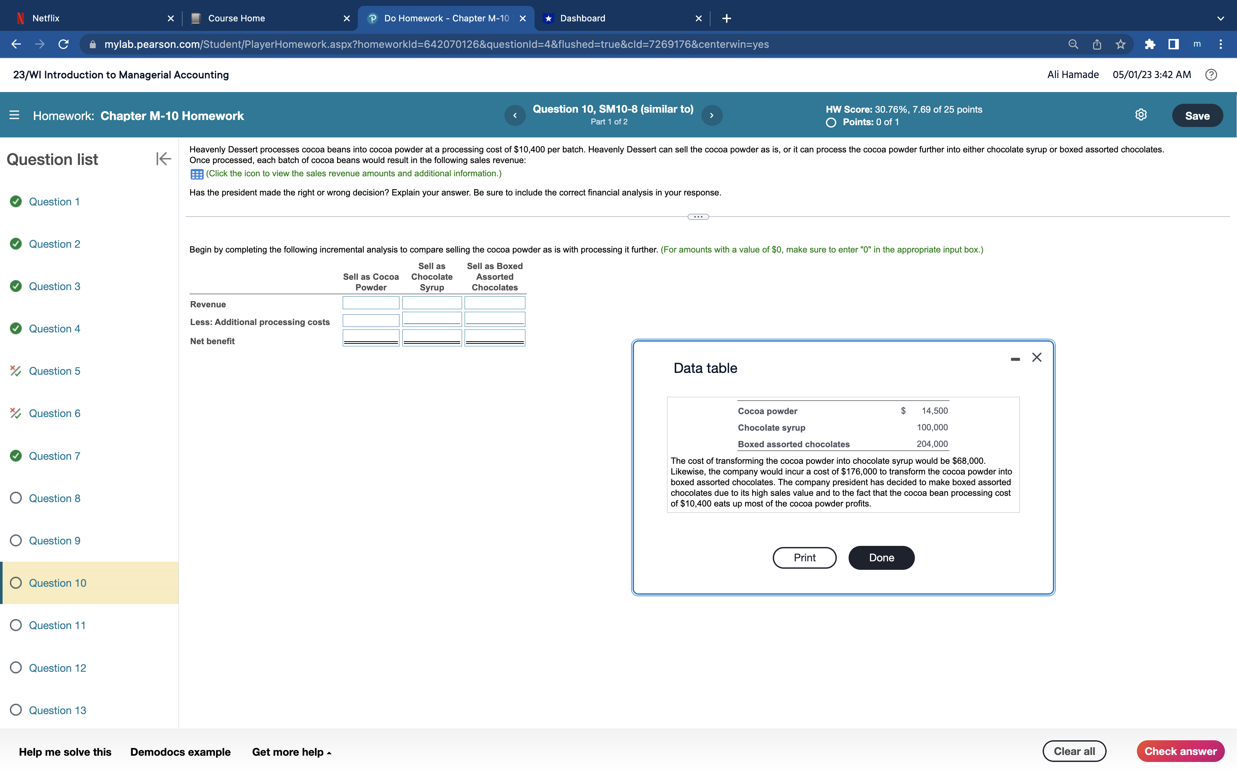This screenshot has height=773, width=1237.
Task: Open browser tab list chevron
Action: coord(1221,18)
